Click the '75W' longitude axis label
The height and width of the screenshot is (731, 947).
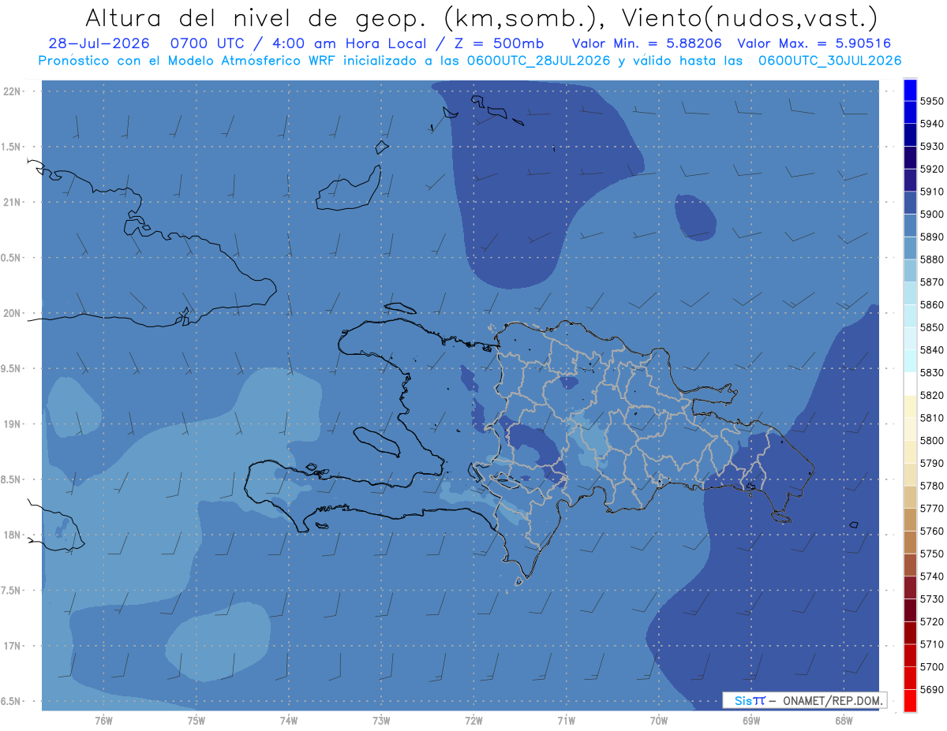click(x=197, y=721)
